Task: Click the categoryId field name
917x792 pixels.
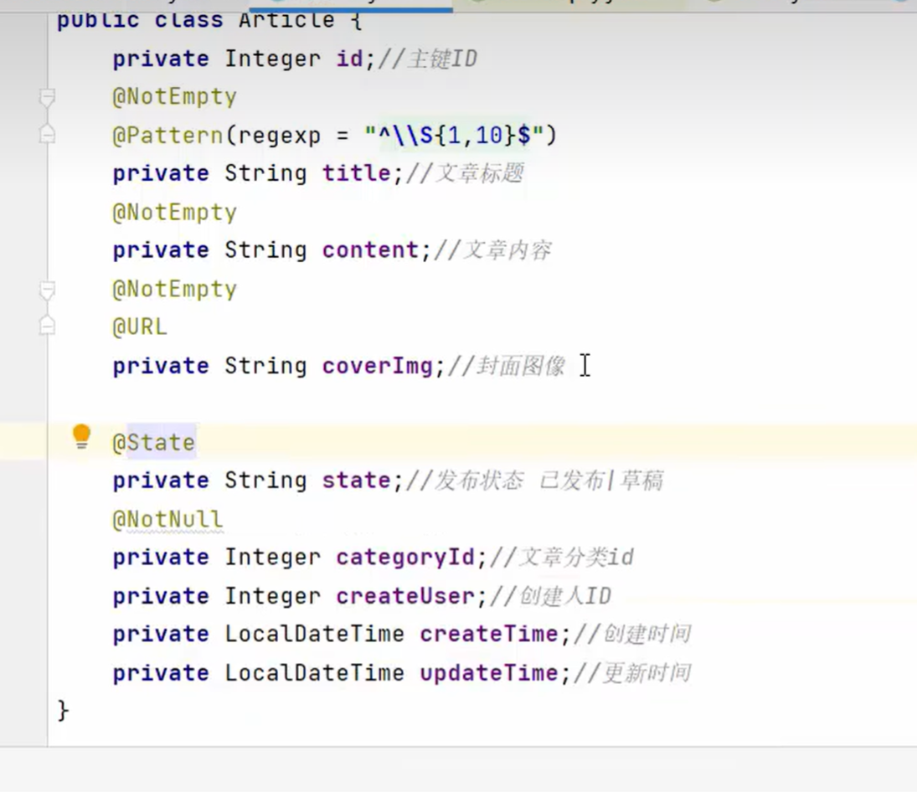Action: click(x=405, y=558)
